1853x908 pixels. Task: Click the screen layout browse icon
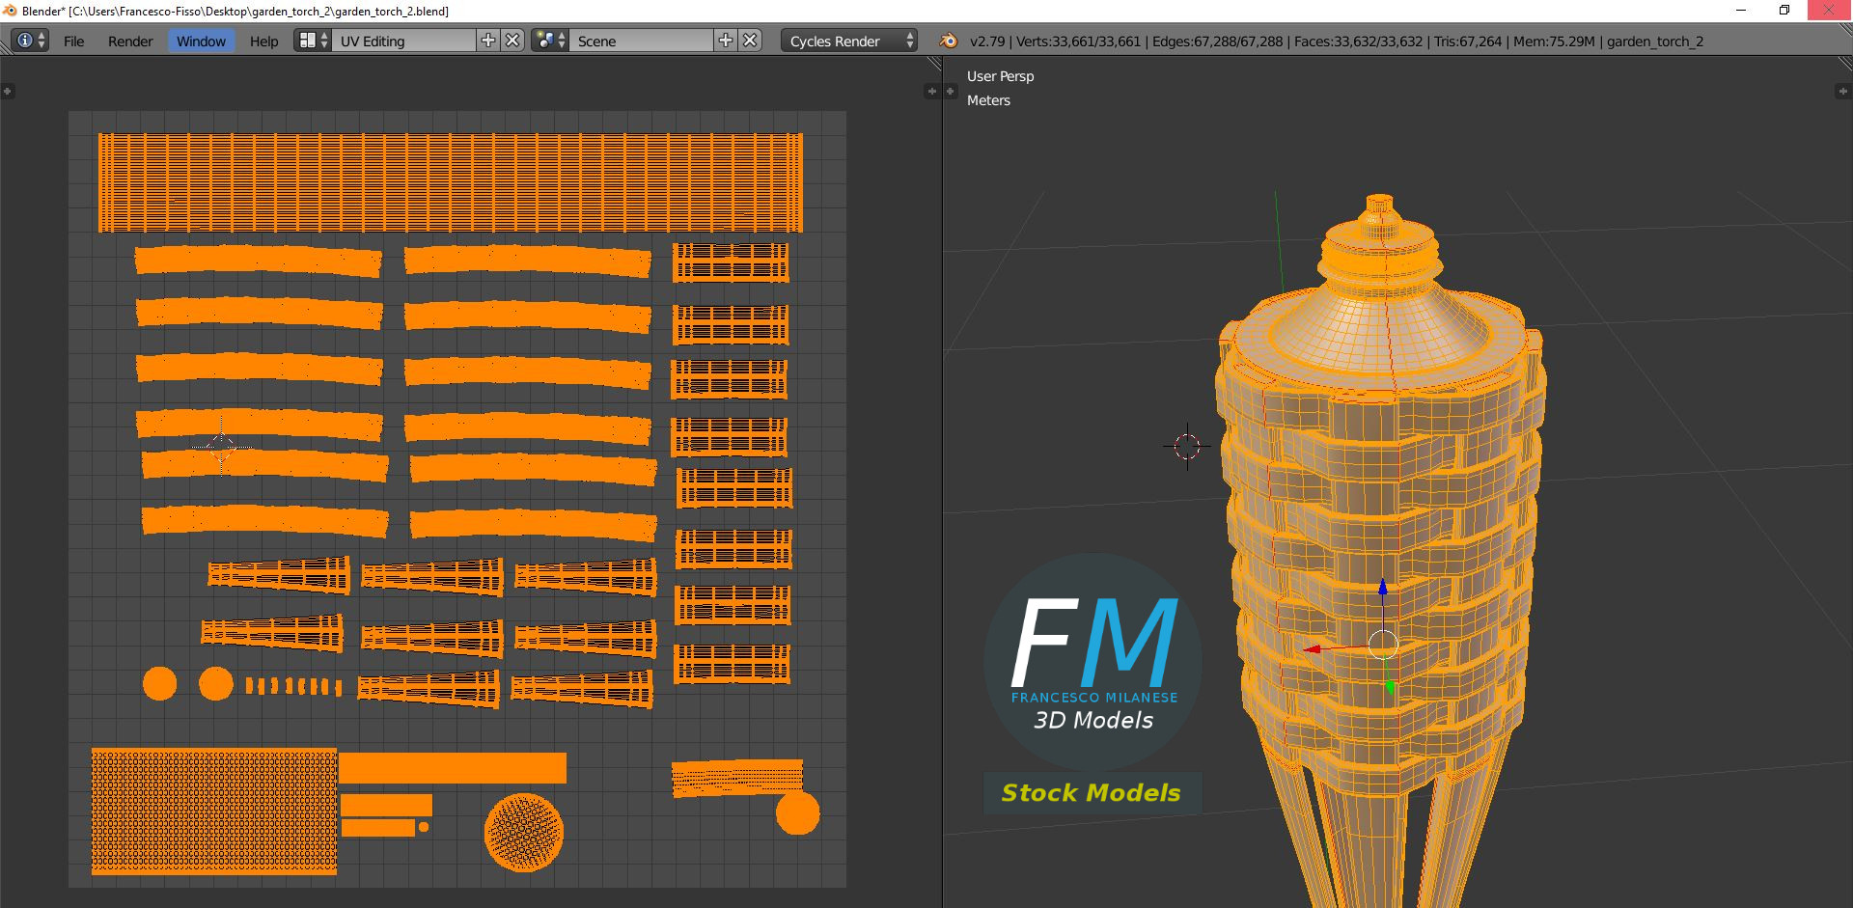[x=312, y=41]
